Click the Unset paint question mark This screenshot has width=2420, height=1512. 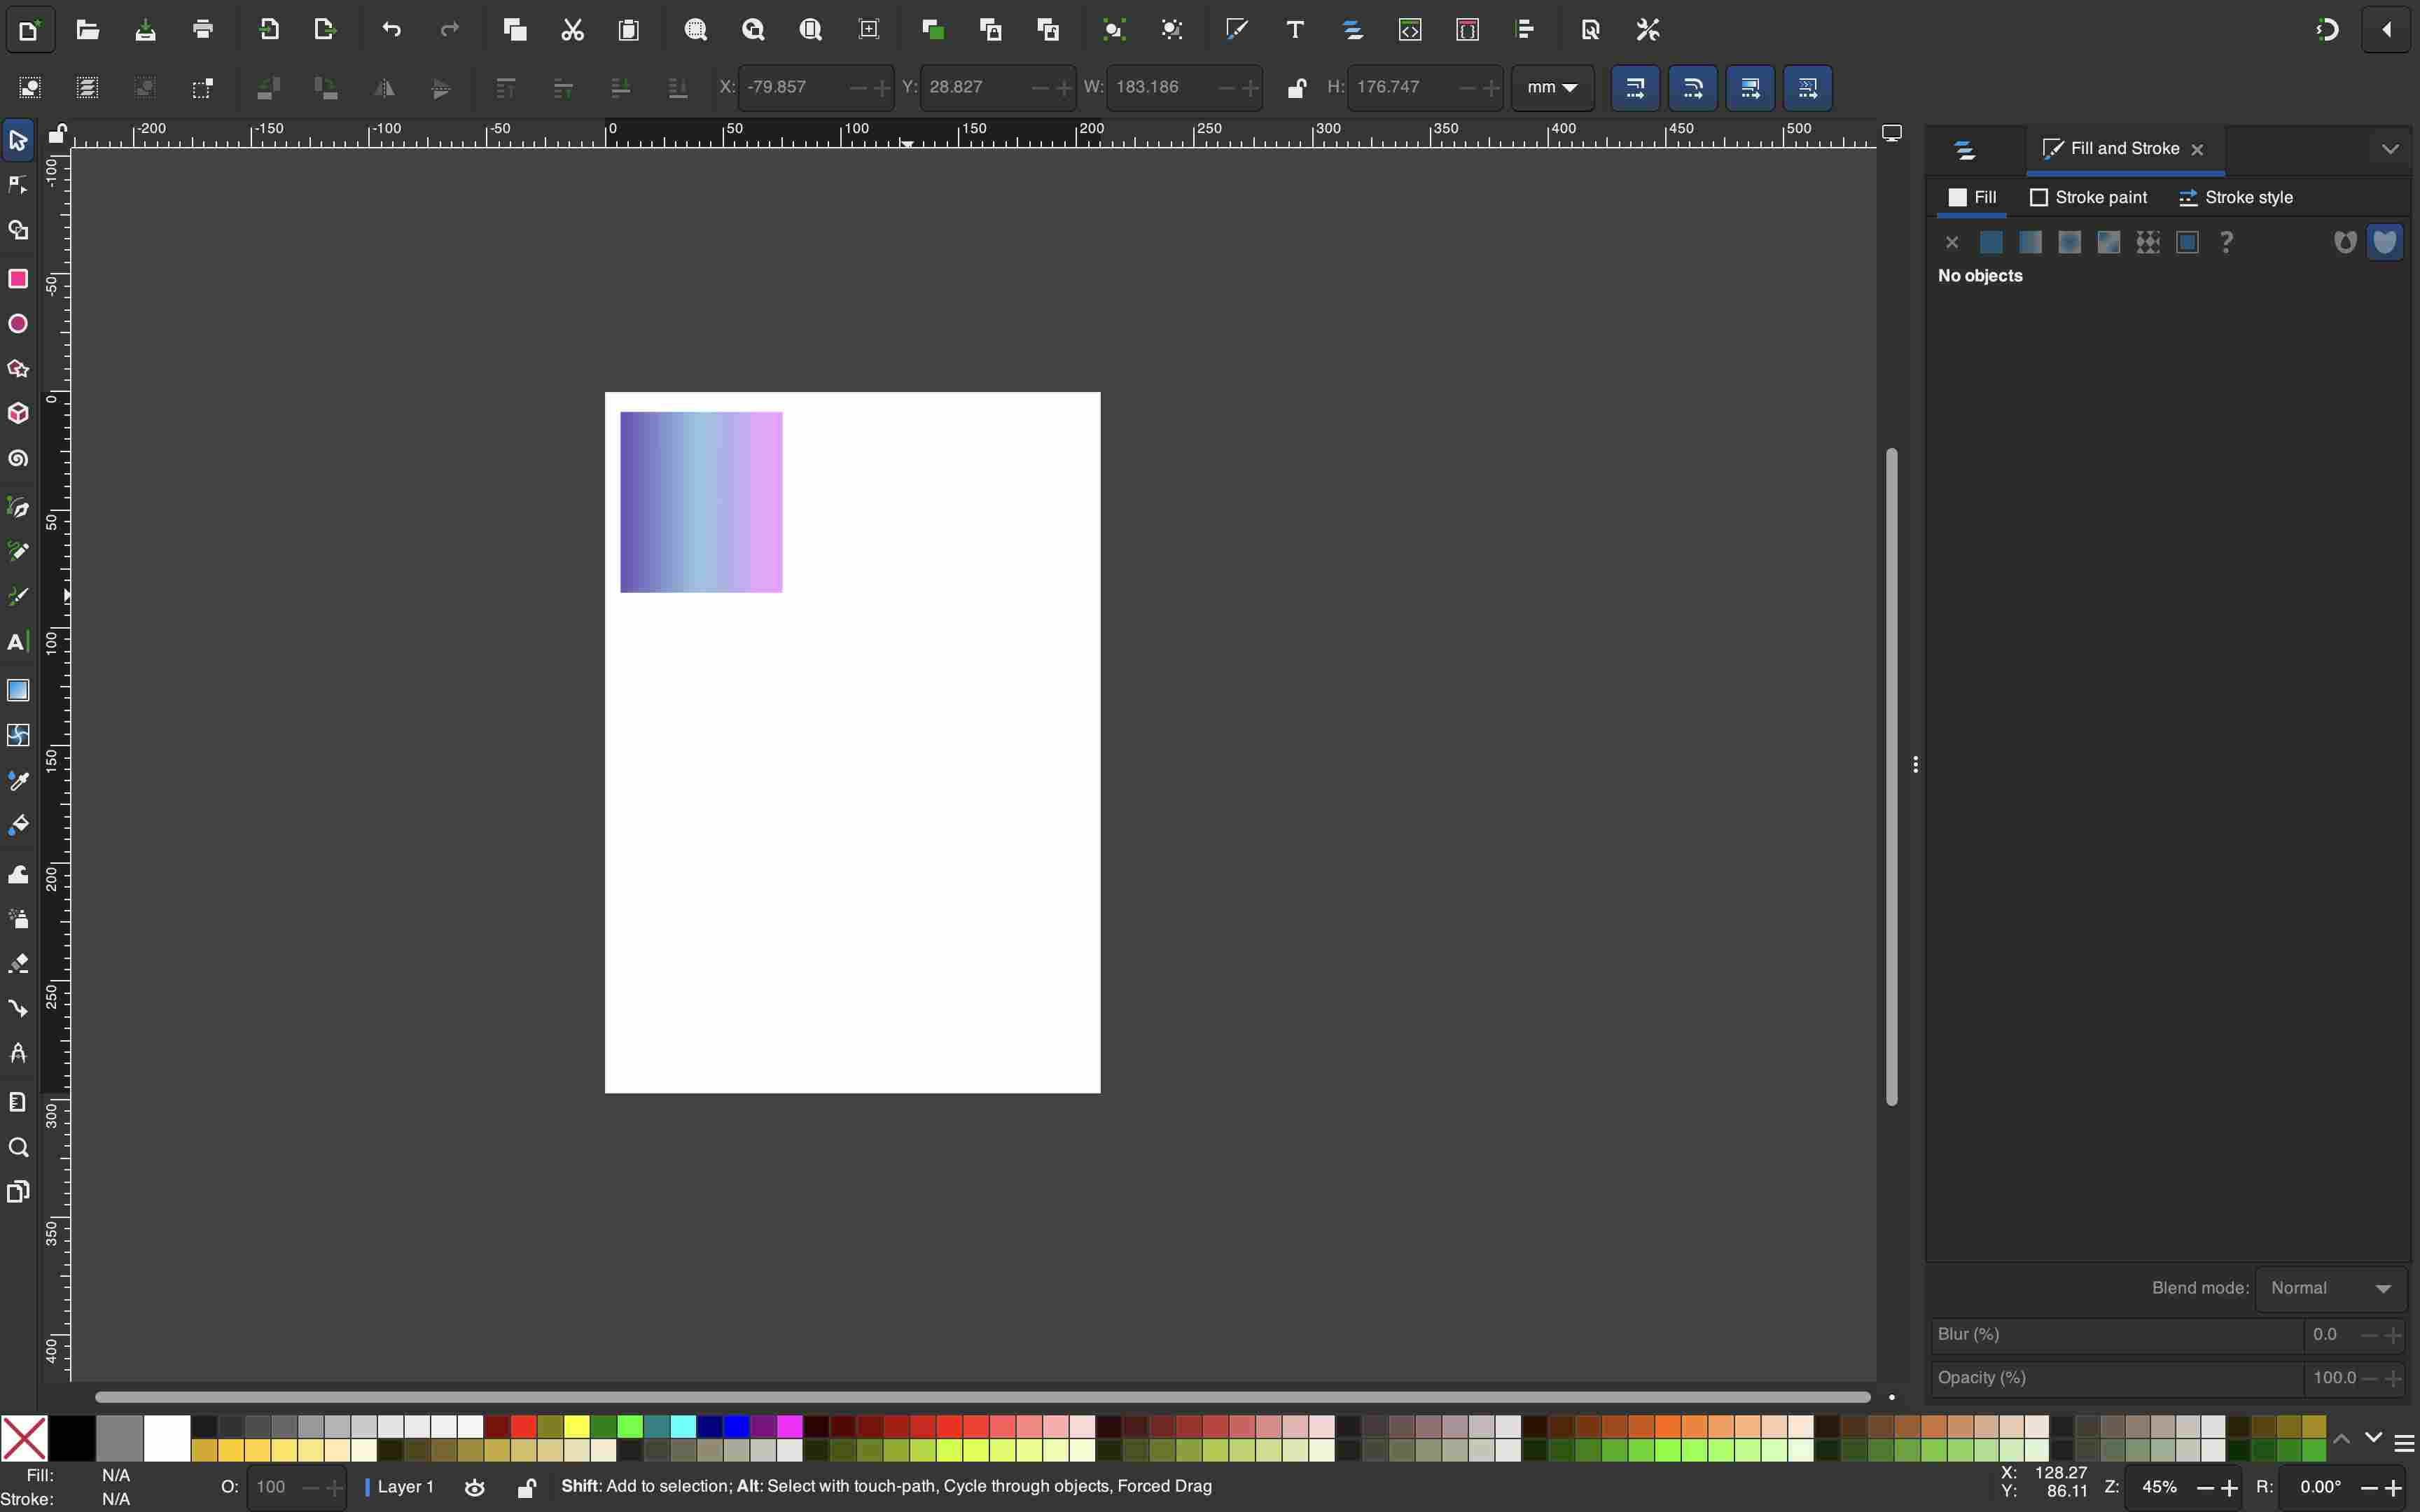click(x=2226, y=242)
